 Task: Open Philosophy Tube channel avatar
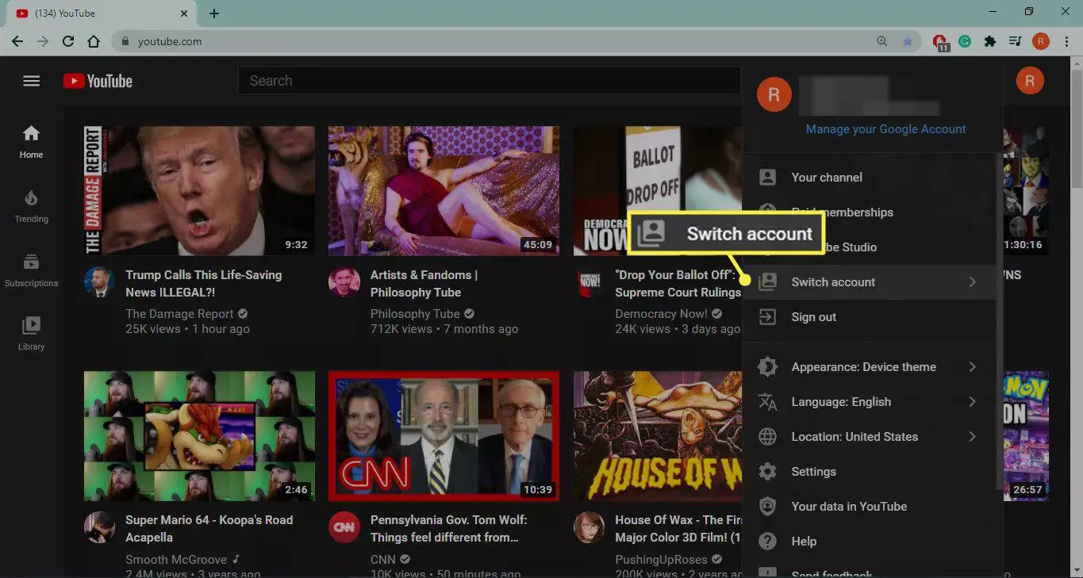[344, 282]
